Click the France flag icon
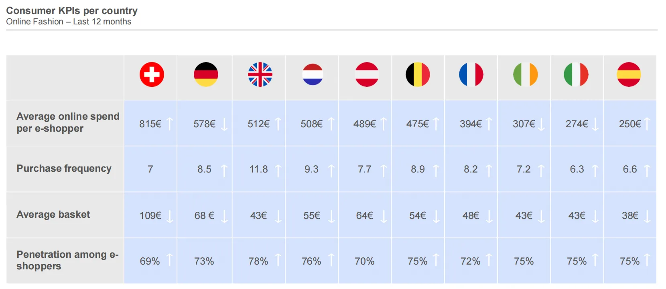666x289 pixels. pos(471,74)
